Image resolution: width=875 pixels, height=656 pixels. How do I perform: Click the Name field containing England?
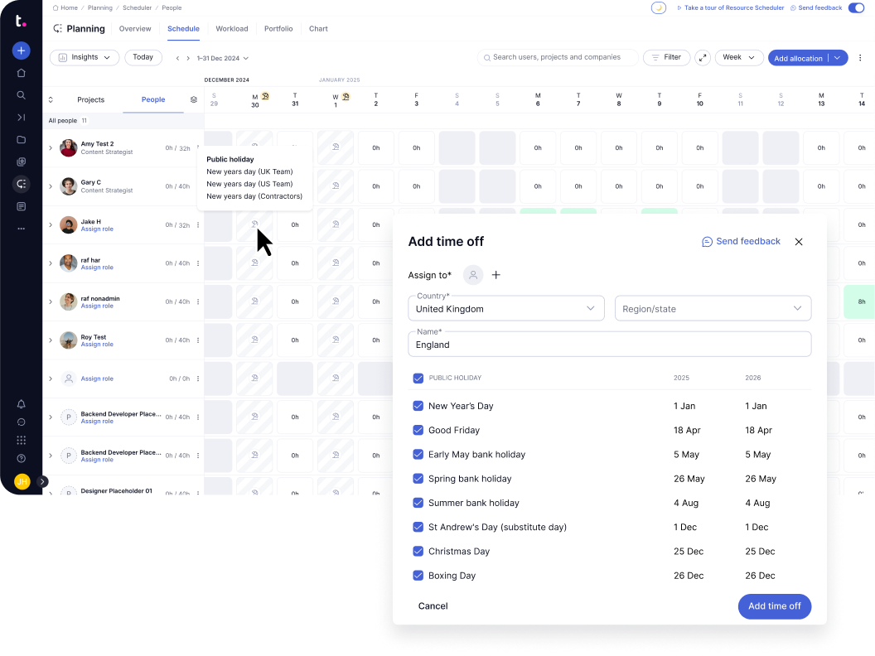point(609,343)
